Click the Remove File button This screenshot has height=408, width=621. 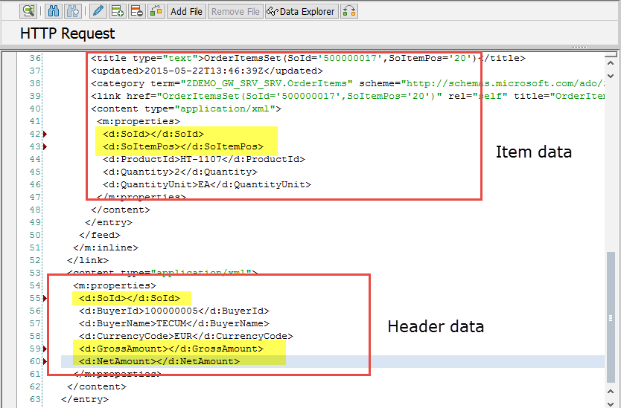tap(235, 11)
